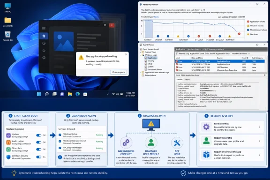
Task: Click the Updater app icon
Action: 8,135
